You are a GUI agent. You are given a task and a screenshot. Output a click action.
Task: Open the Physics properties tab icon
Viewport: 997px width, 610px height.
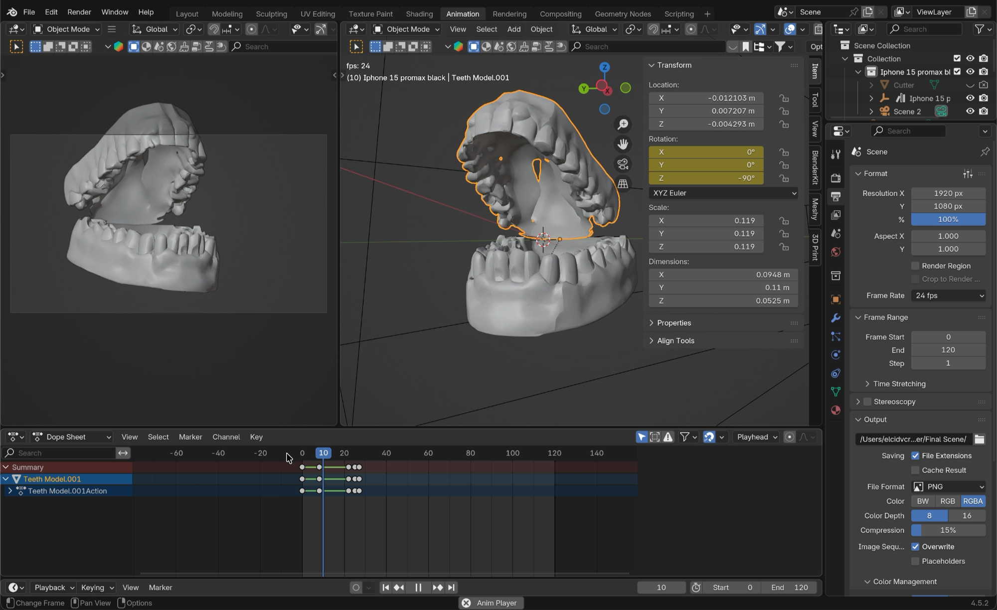pos(836,355)
